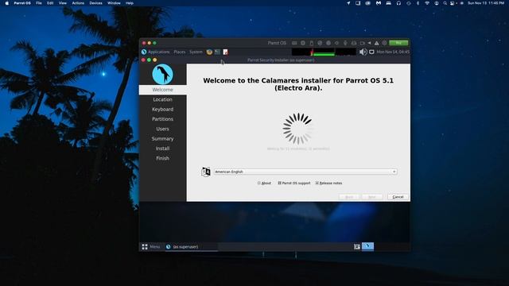509x286 pixels.
Task: Select the Partitions step in sidebar
Action: [x=162, y=119]
